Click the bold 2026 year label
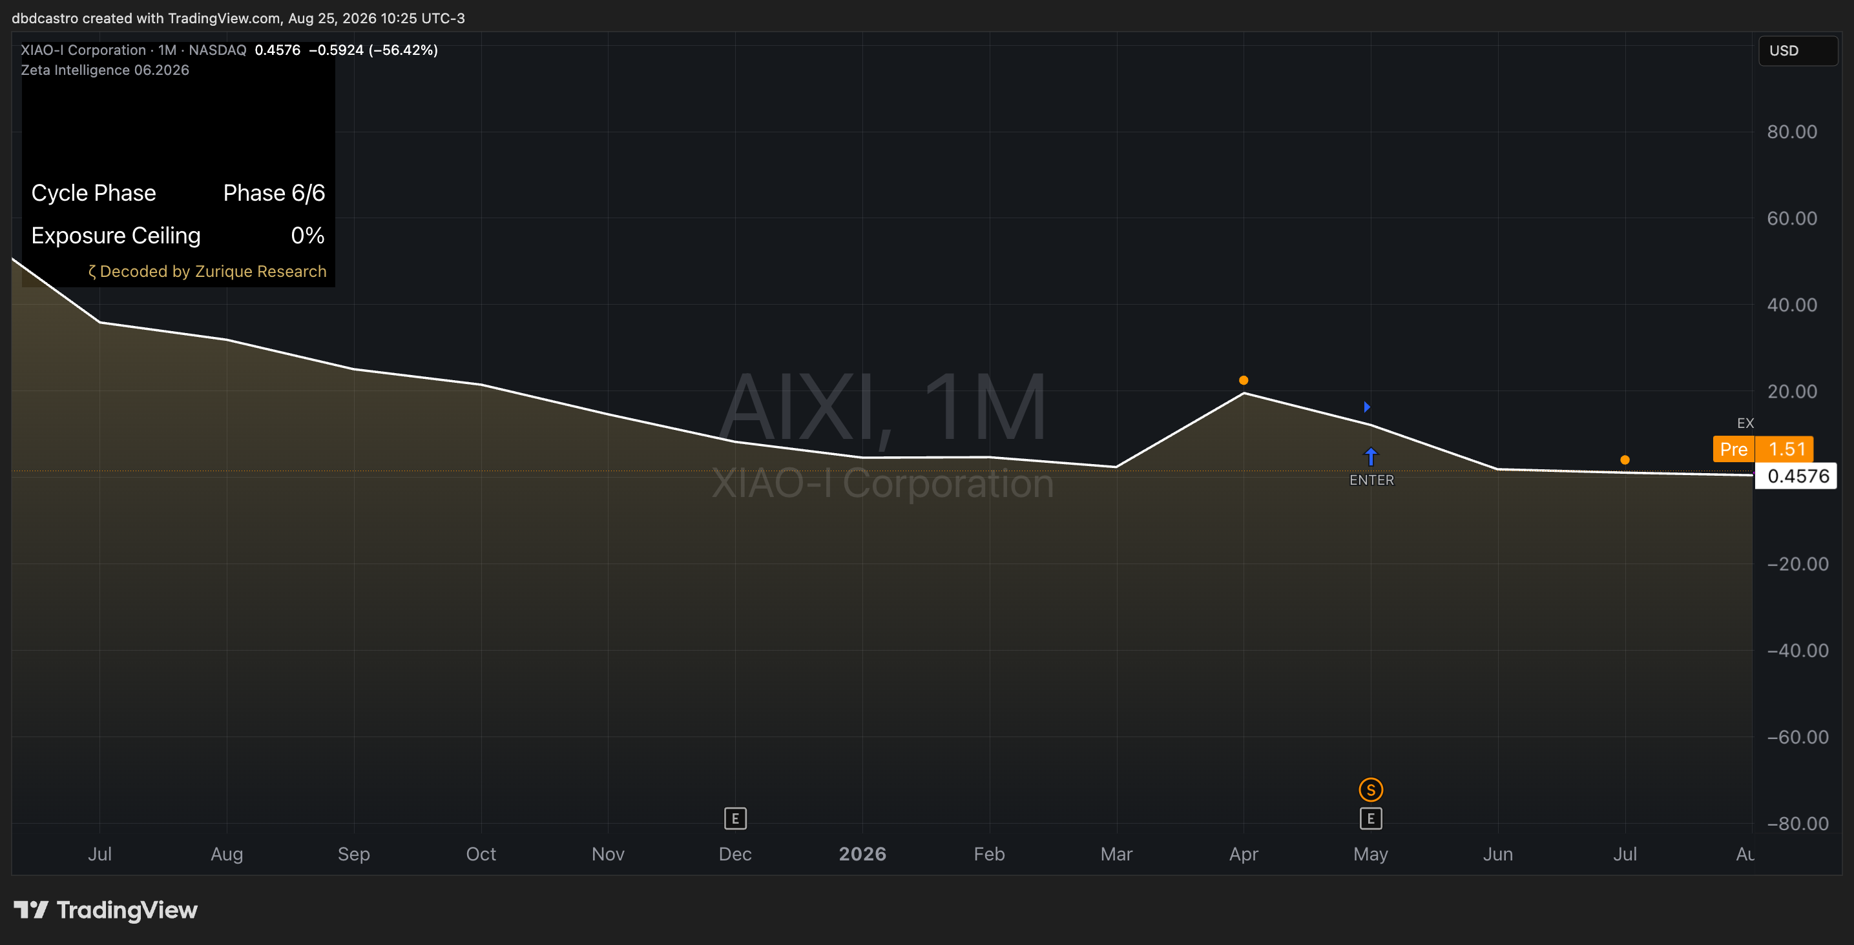Screen dimensions: 1854x945 tap(862, 854)
